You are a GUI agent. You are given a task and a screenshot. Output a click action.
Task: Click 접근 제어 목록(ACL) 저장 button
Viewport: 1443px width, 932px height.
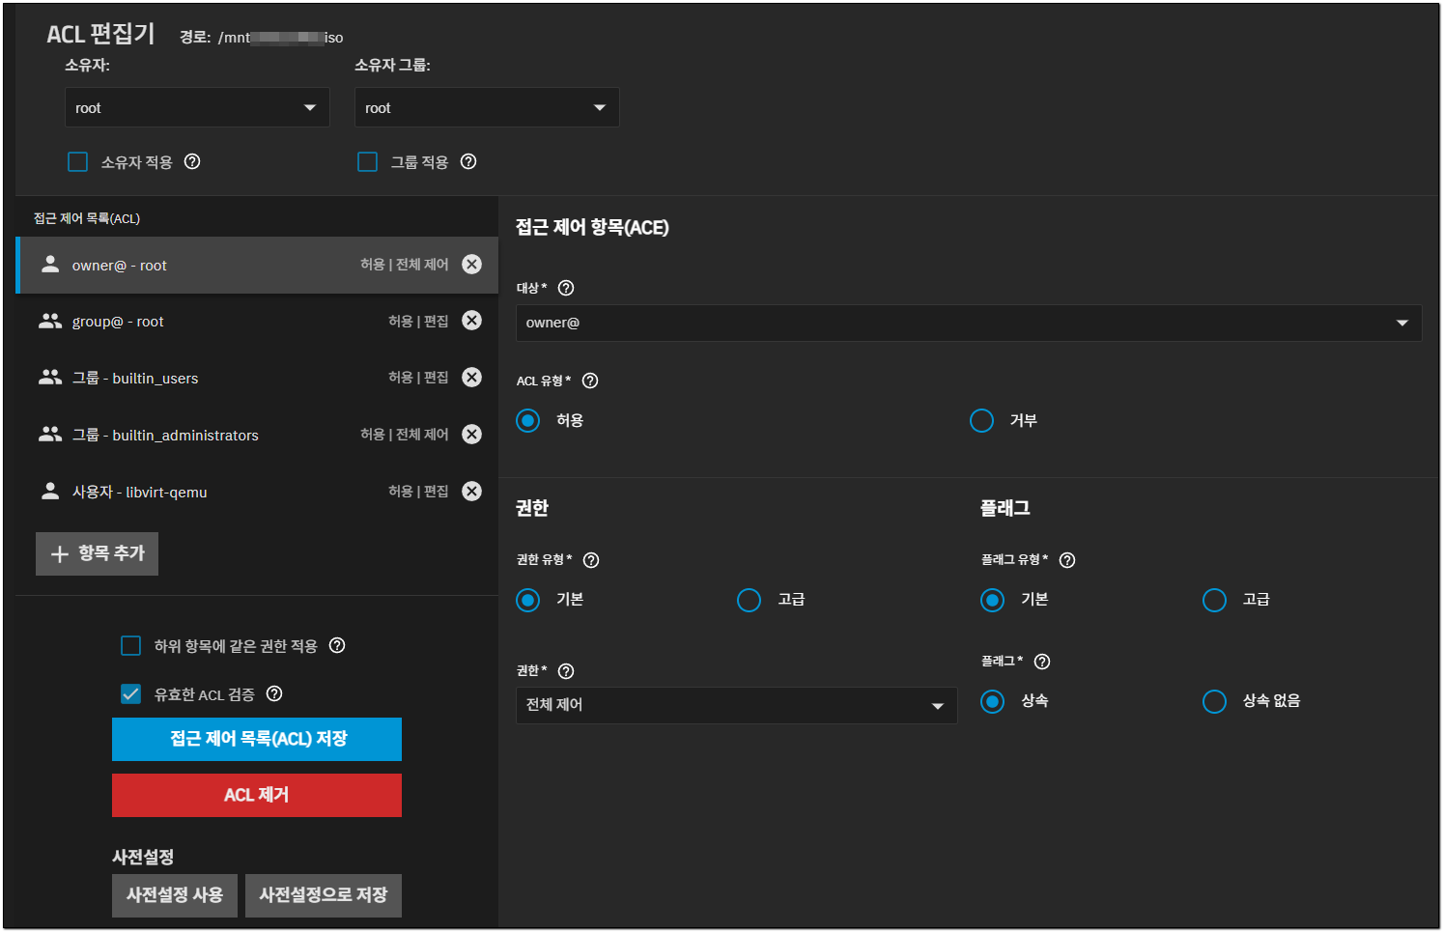pyautogui.click(x=257, y=740)
